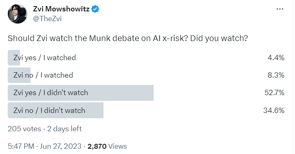Screen dimensions: 295x154
Task: Click the 8.3% result percentage
Action: tap(276, 75)
